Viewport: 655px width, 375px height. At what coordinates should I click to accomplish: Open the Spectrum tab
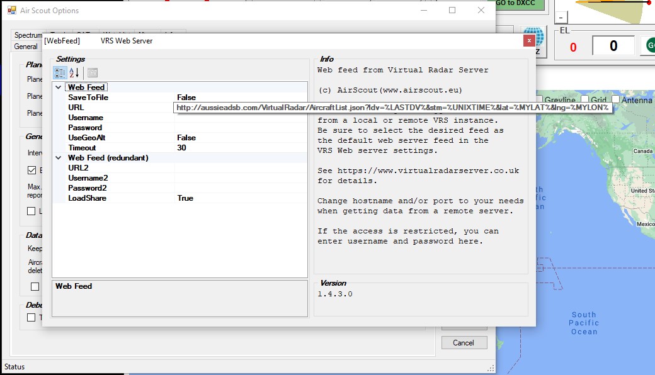(28, 35)
